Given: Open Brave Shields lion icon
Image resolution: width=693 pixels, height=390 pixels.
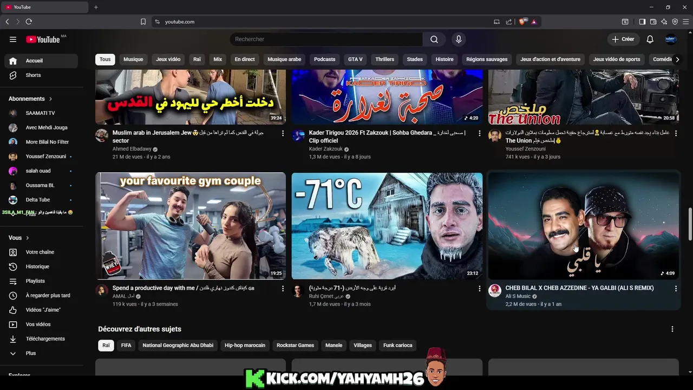Looking at the screenshot, I should coord(522,22).
